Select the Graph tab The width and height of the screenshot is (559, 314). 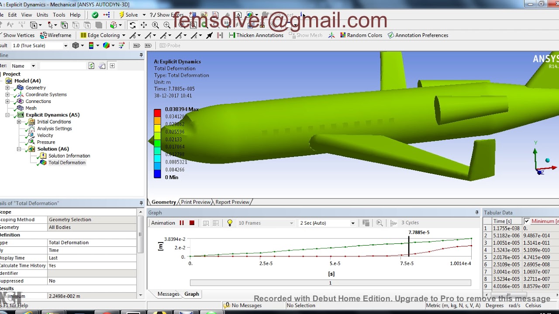[x=192, y=294]
